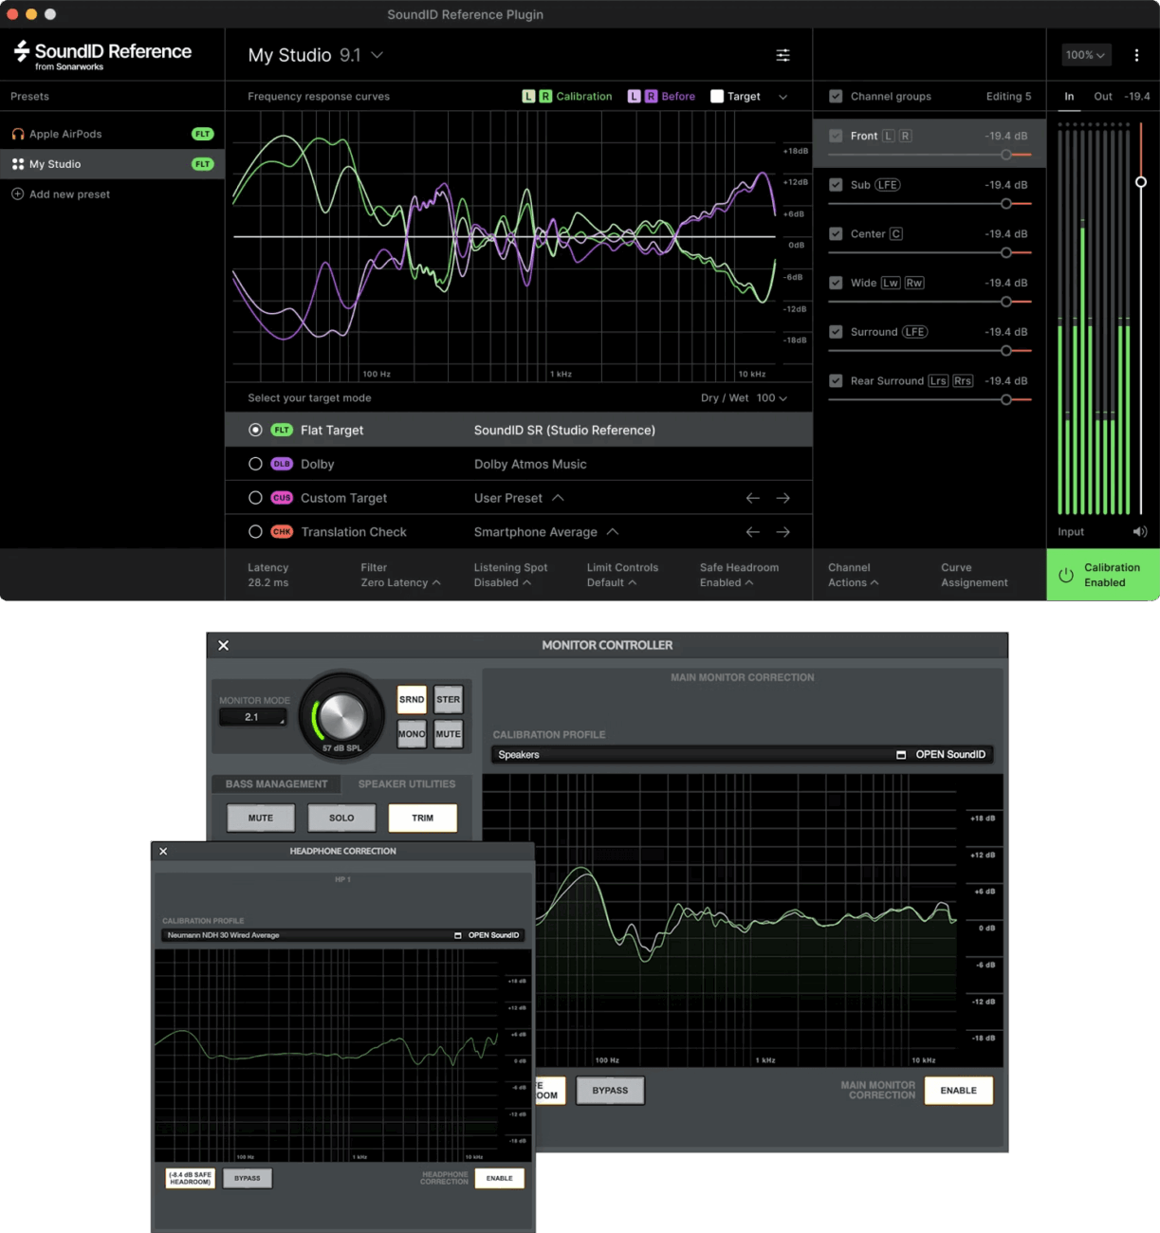Click the speaker grid icon for My Studio
Viewport: 1160px width, 1233px height.
(18, 164)
